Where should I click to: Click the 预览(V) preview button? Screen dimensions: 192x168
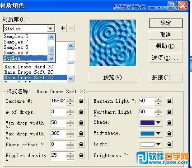[113, 77]
